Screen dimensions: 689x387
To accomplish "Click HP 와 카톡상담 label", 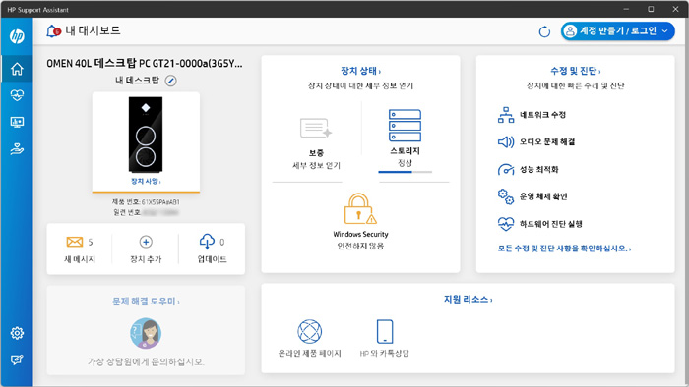I will (385, 353).
